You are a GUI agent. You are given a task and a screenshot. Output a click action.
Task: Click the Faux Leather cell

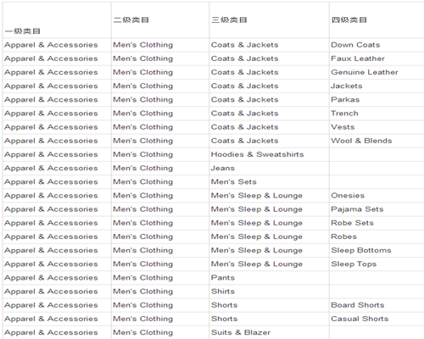377,58
